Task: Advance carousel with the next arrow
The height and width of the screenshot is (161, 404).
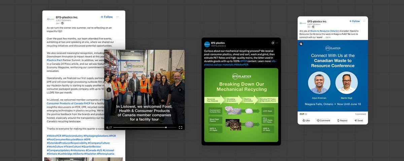Action: pos(180,90)
